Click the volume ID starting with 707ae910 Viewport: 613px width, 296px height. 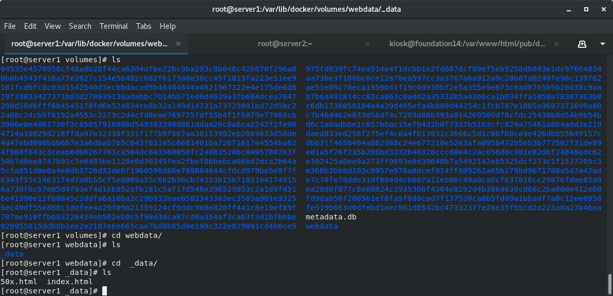[x=148, y=217]
